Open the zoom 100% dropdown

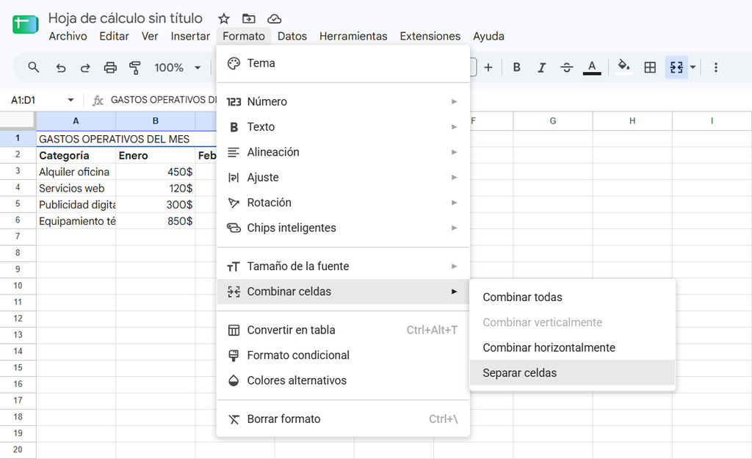[x=178, y=68]
